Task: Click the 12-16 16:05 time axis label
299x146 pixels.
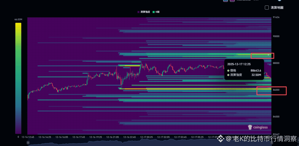Action: pos(62,137)
